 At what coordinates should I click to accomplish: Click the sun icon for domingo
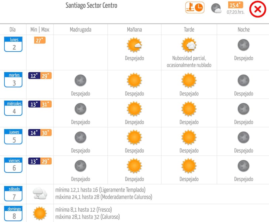pyautogui.click(x=40, y=213)
